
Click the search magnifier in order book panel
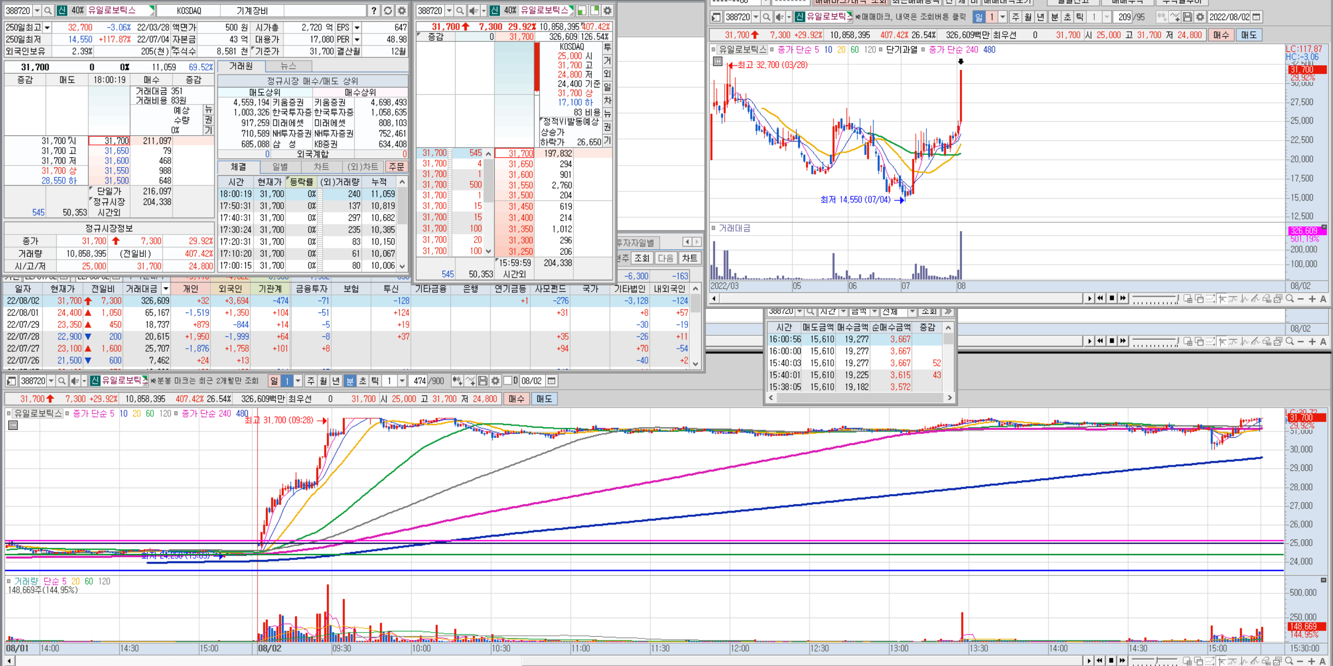[460, 11]
